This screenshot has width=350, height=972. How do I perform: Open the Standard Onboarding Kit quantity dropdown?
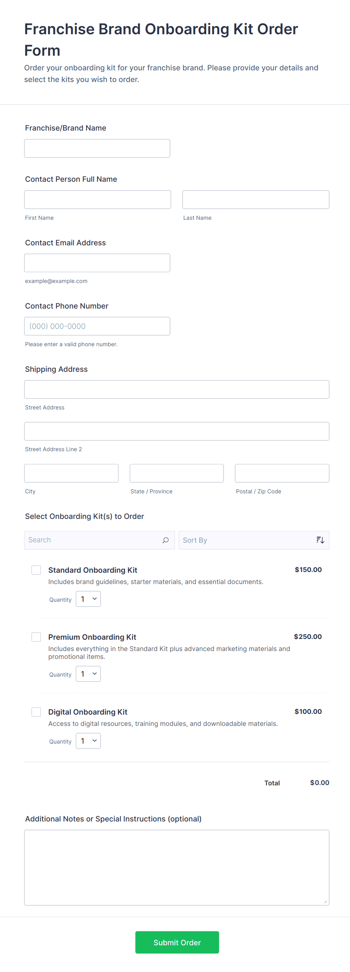click(x=88, y=599)
